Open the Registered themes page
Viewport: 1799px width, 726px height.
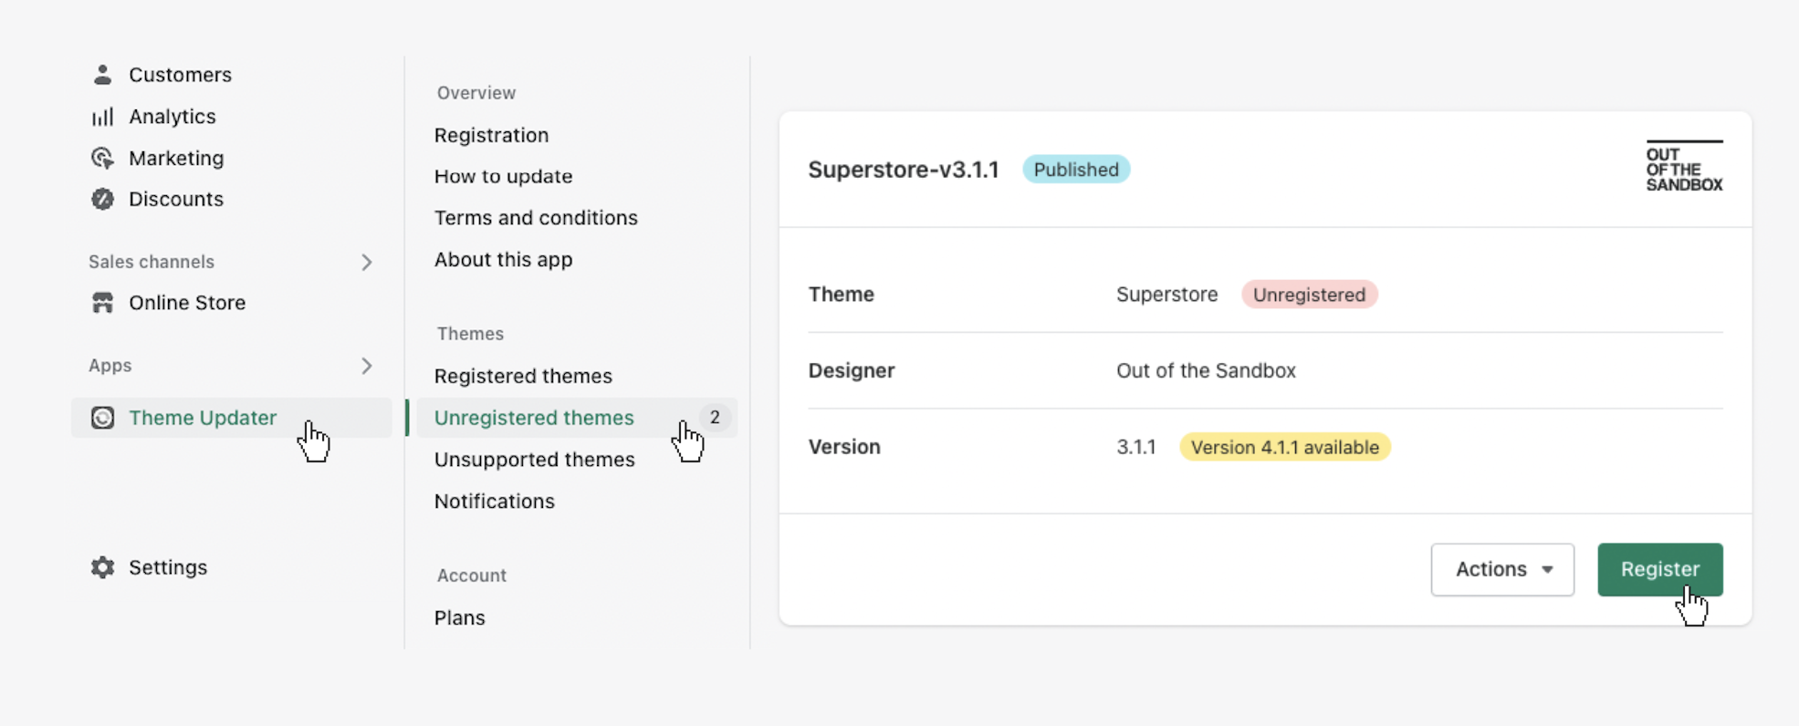[523, 376]
